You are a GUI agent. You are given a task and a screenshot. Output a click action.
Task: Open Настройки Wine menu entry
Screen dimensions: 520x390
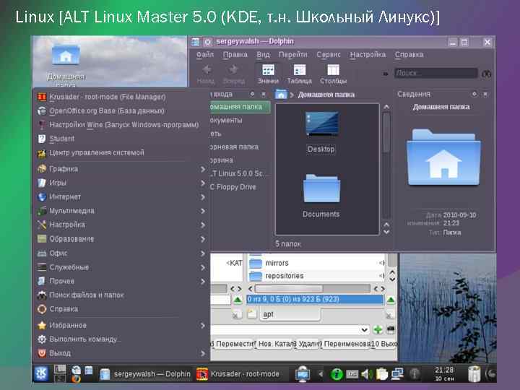point(121,125)
